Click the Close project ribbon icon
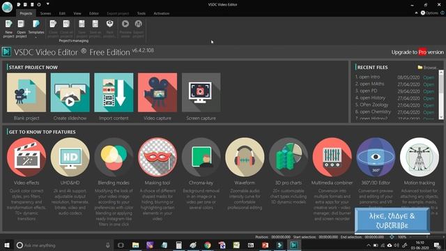Viewport: 446px width, 251px height. click(x=53, y=28)
